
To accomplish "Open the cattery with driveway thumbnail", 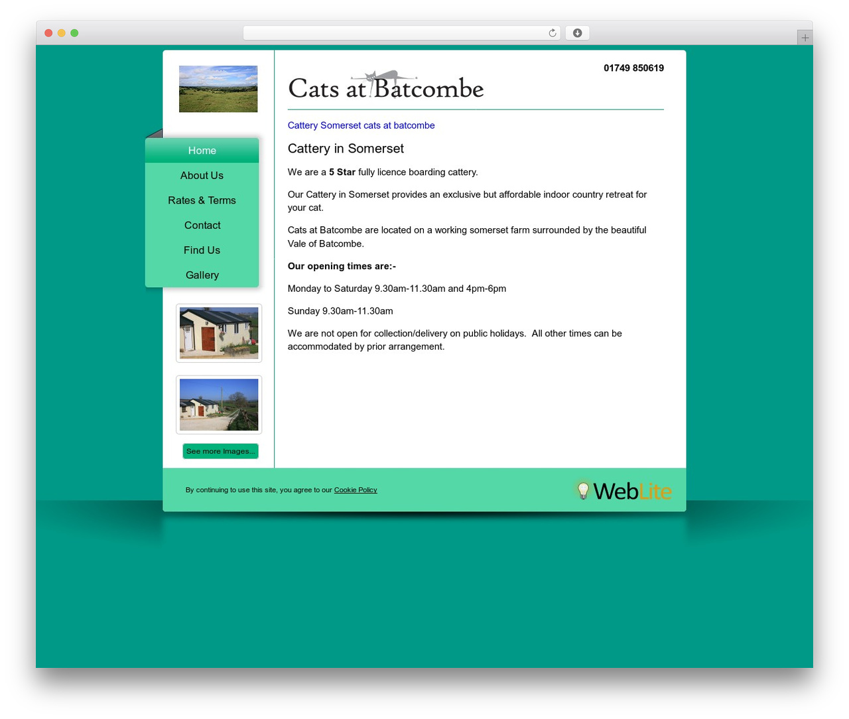I will (x=219, y=405).
